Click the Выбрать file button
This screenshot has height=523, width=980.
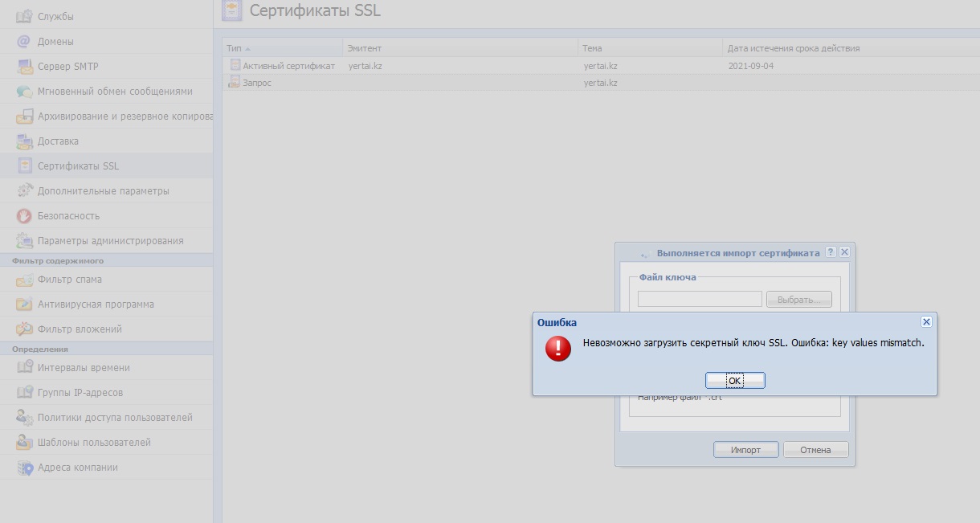pos(798,300)
